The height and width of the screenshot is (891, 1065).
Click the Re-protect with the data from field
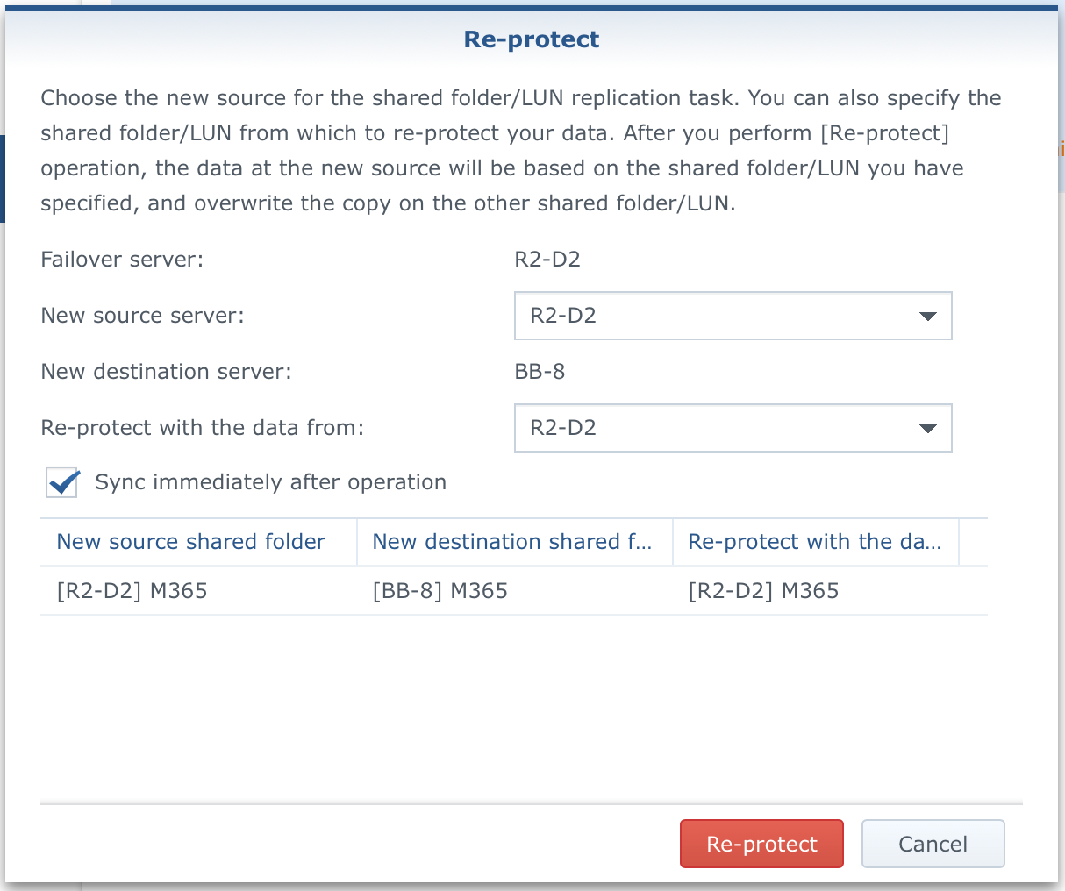[733, 428]
